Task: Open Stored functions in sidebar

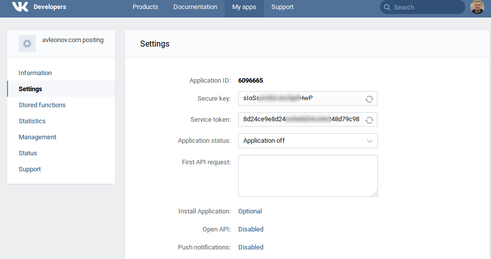Action: (42, 105)
